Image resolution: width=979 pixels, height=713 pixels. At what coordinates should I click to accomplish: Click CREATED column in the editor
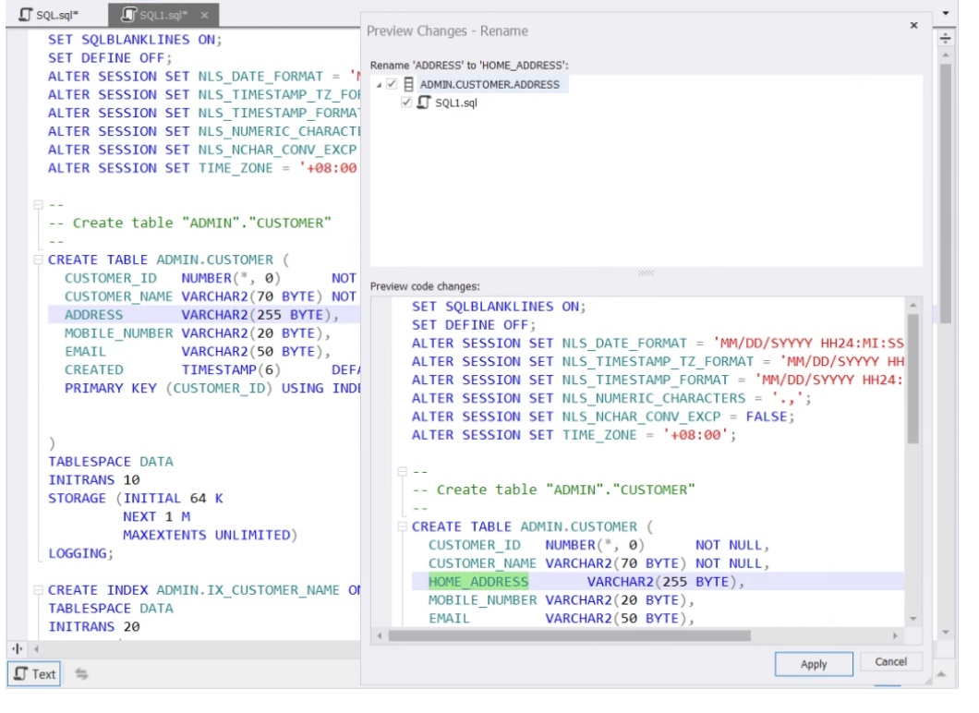[93, 369]
